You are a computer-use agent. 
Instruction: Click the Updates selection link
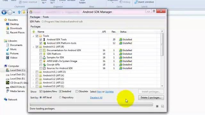(x=109, y=92)
